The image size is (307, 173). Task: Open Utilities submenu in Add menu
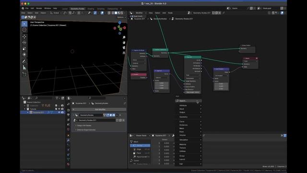pos(189,151)
